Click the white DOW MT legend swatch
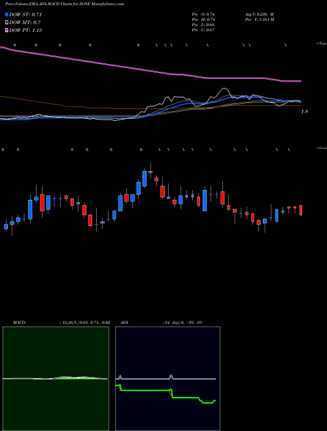 [x=7, y=22]
